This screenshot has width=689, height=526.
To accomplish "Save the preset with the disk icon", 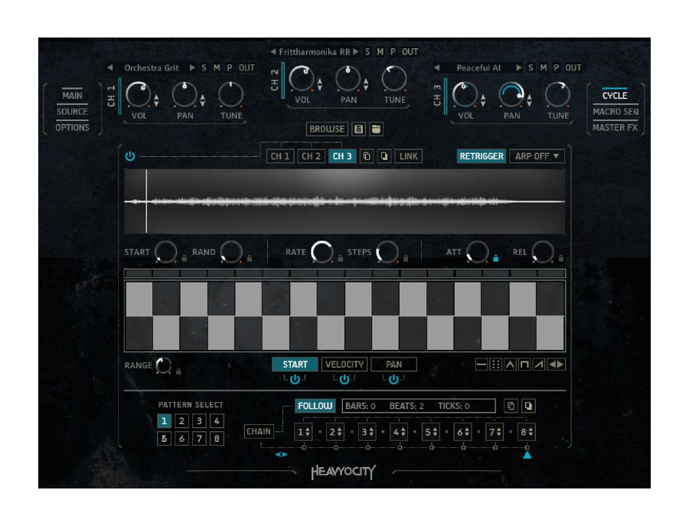I will (x=358, y=129).
